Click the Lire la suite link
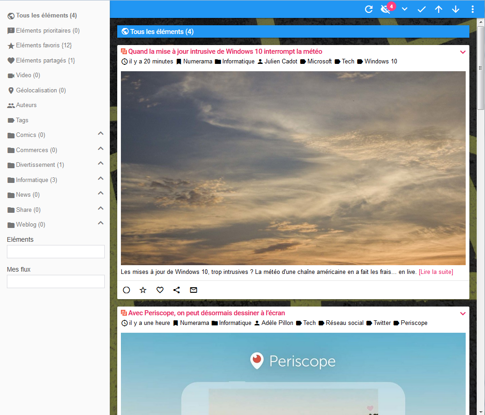The image size is (485, 415). point(436,272)
